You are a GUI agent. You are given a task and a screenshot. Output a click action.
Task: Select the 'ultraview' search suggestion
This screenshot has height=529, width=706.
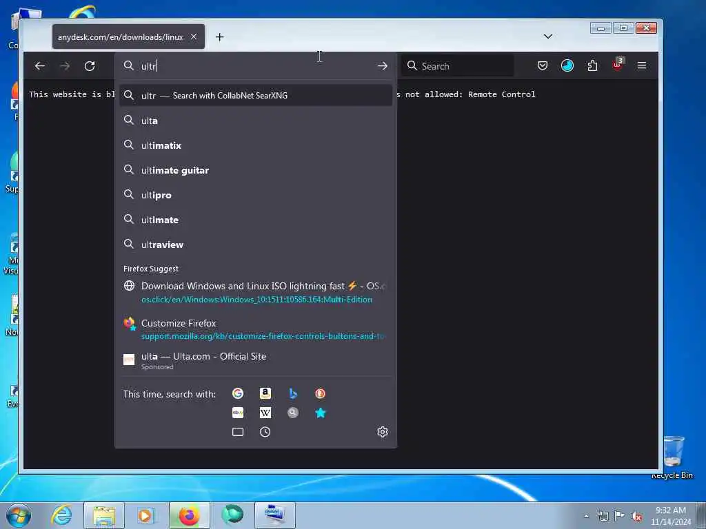(256, 245)
